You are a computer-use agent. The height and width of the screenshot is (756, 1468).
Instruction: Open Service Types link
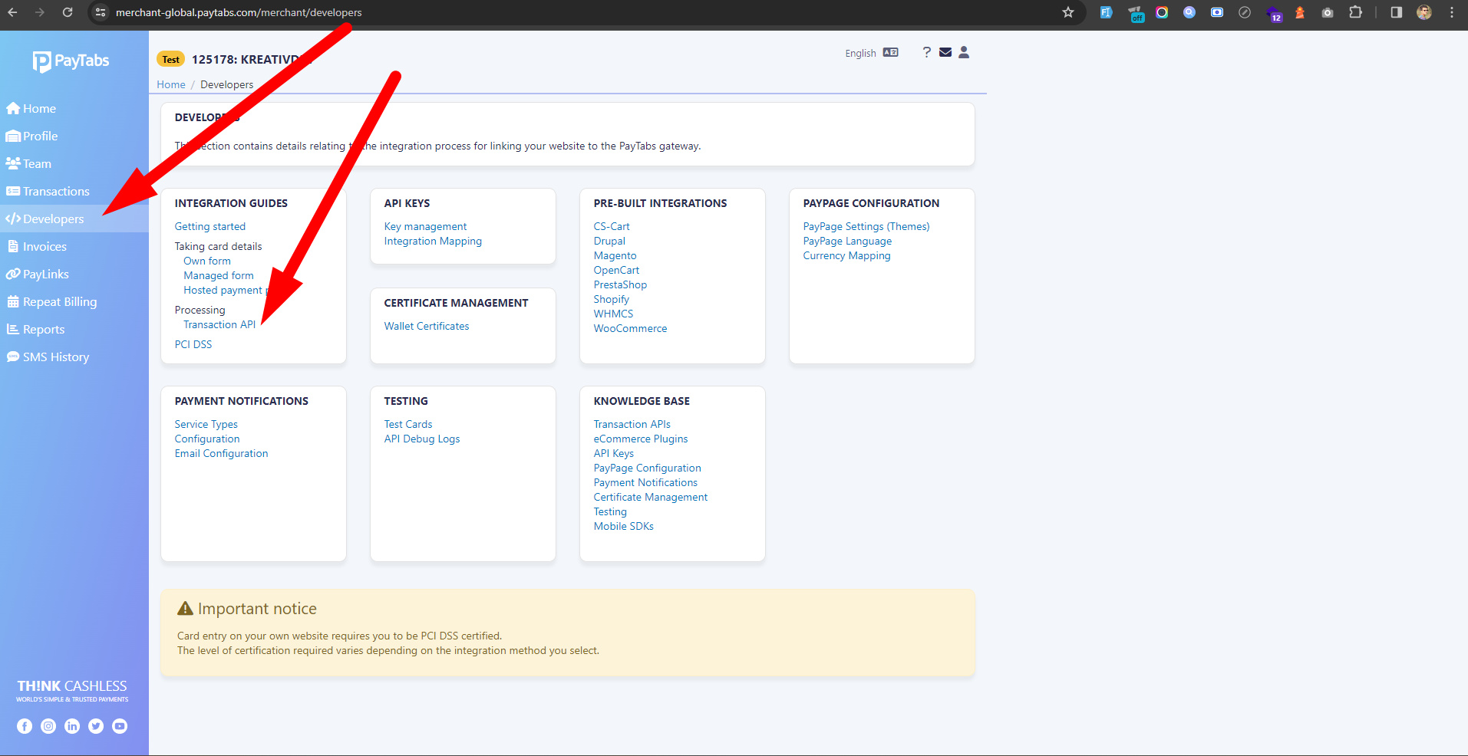click(206, 424)
